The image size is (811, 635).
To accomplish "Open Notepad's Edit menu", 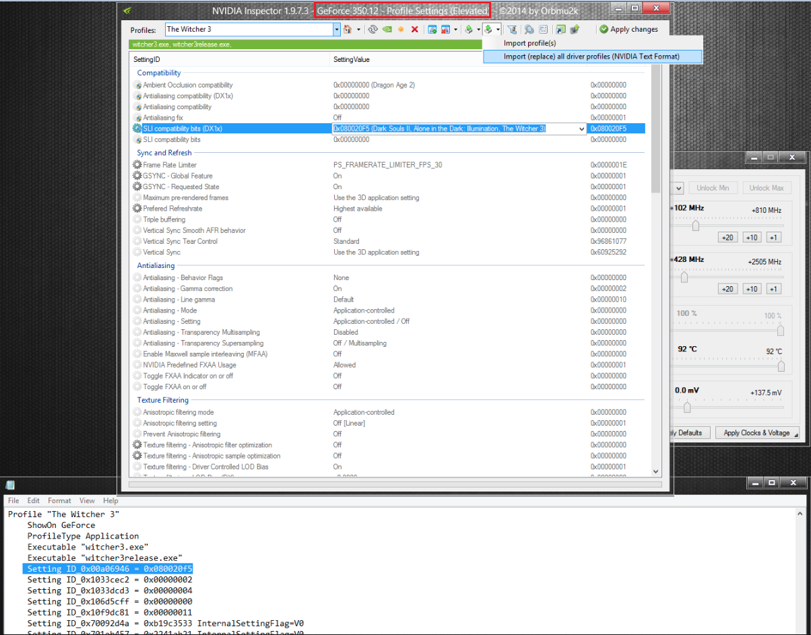I will coord(34,500).
